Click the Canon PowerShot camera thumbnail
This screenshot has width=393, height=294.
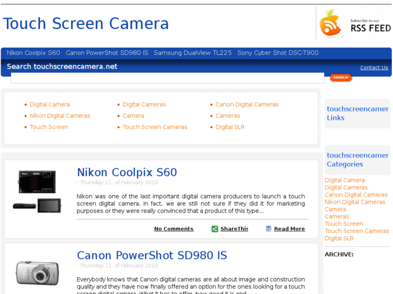click(37, 273)
